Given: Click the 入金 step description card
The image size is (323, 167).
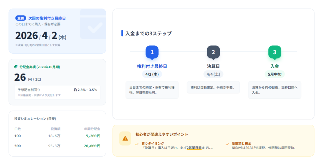Looking at the screenshot, I should (274, 90).
